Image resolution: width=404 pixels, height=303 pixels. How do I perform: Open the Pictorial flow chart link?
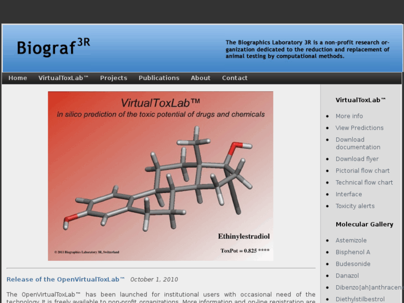point(362,171)
